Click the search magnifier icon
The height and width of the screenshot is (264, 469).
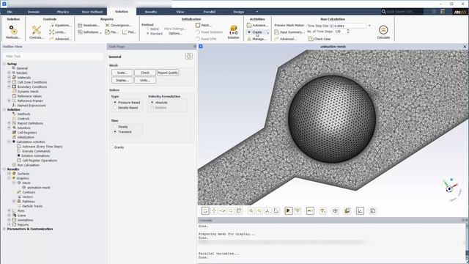point(383,12)
